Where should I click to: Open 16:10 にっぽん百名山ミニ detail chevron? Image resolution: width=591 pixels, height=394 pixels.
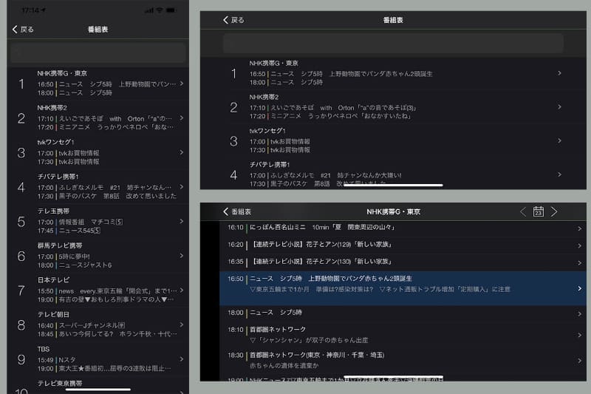(580, 228)
